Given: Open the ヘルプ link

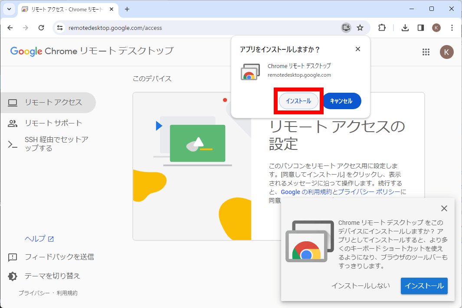Looking at the screenshot, I should tap(36, 238).
